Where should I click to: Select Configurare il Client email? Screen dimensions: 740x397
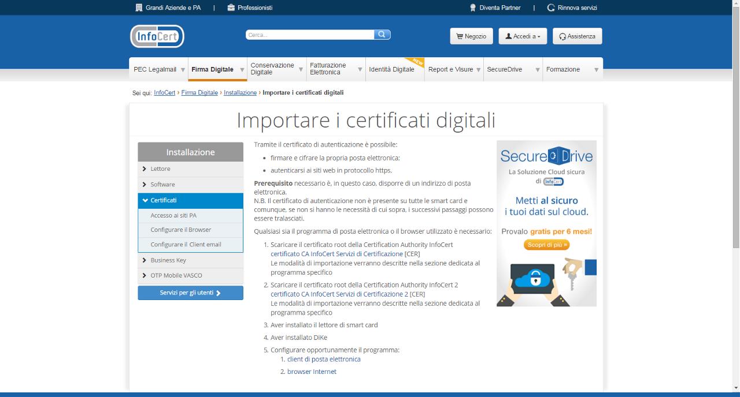pos(190,245)
